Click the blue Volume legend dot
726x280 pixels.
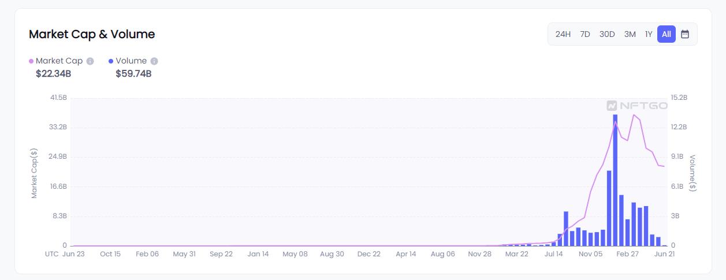[x=111, y=61]
